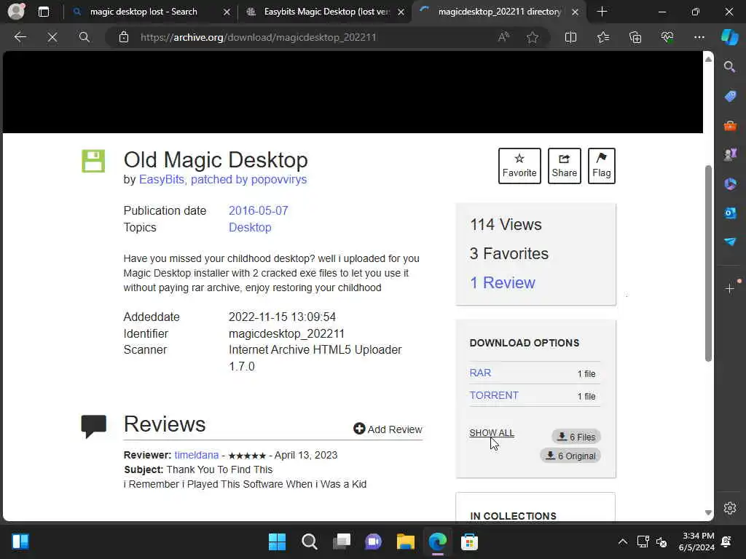
Task: Click page scrollbar down arrow
Action: [x=708, y=512]
